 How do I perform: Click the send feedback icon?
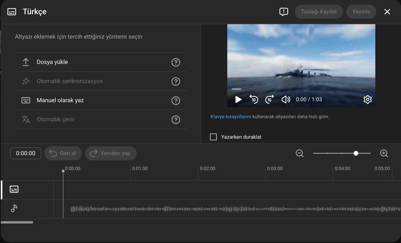click(x=283, y=12)
